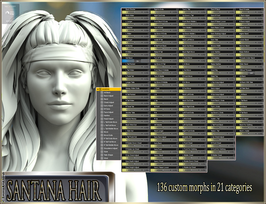Click the minus button for Back Wider

126,18
